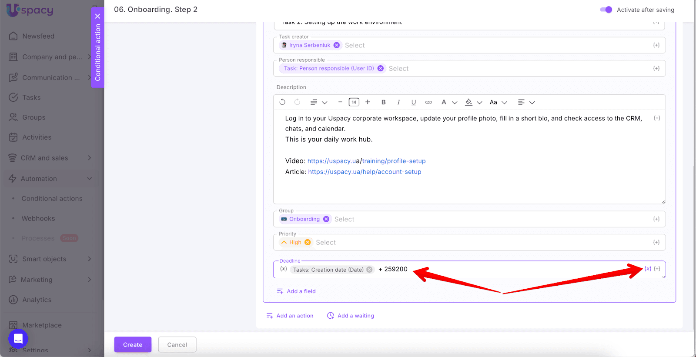
Task: Open the highlight fill color dropdown
Action: click(x=479, y=103)
